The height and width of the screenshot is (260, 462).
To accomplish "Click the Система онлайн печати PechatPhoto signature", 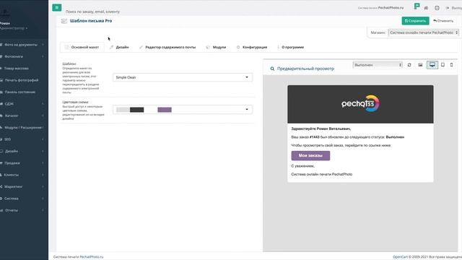I will click(x=321, y=174).
